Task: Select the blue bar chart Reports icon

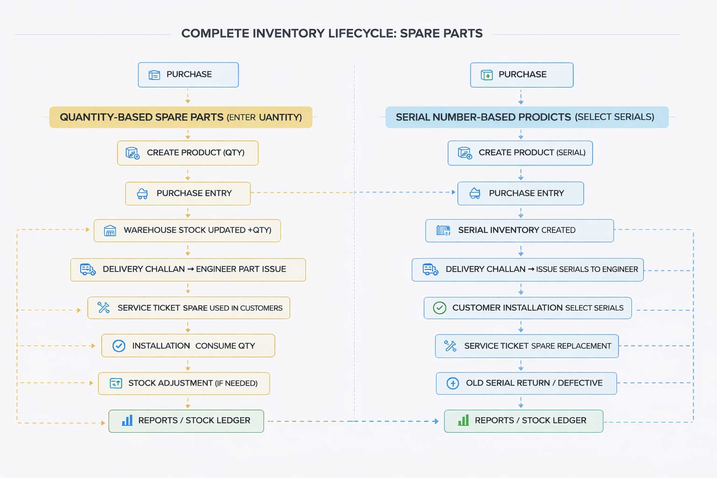Action: [x=127, y=421]
